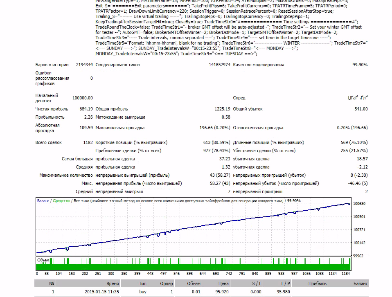
Task: Select the modelled ticks value 141857974
Action: click(219, 65)
